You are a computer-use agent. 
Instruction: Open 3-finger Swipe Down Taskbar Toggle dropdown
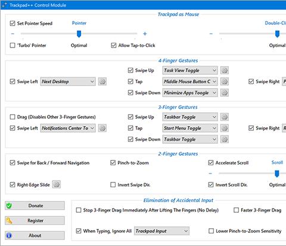click(x=190, y=139)
